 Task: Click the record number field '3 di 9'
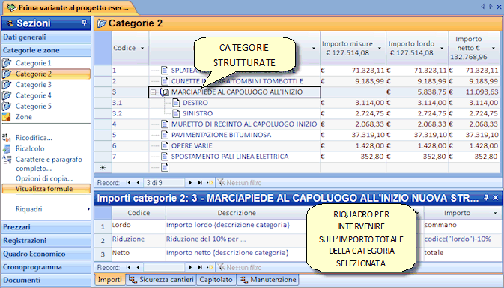(x=164, y=183)
